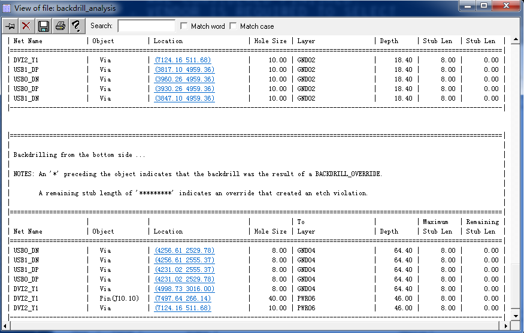The height and width of the screenshot is (333, 524).
Task: Open location link (3847.10 4959.36)
Action: tap(184, 99)
